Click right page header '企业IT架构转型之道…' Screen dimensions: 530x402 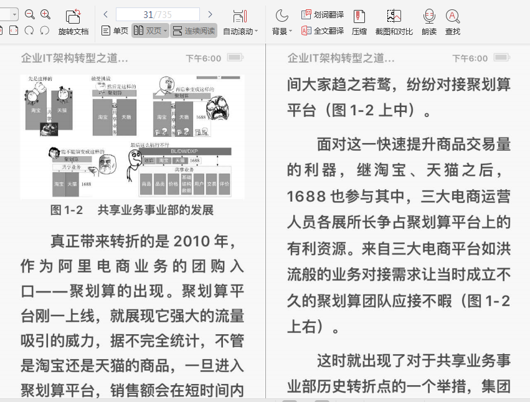(341, 58)
